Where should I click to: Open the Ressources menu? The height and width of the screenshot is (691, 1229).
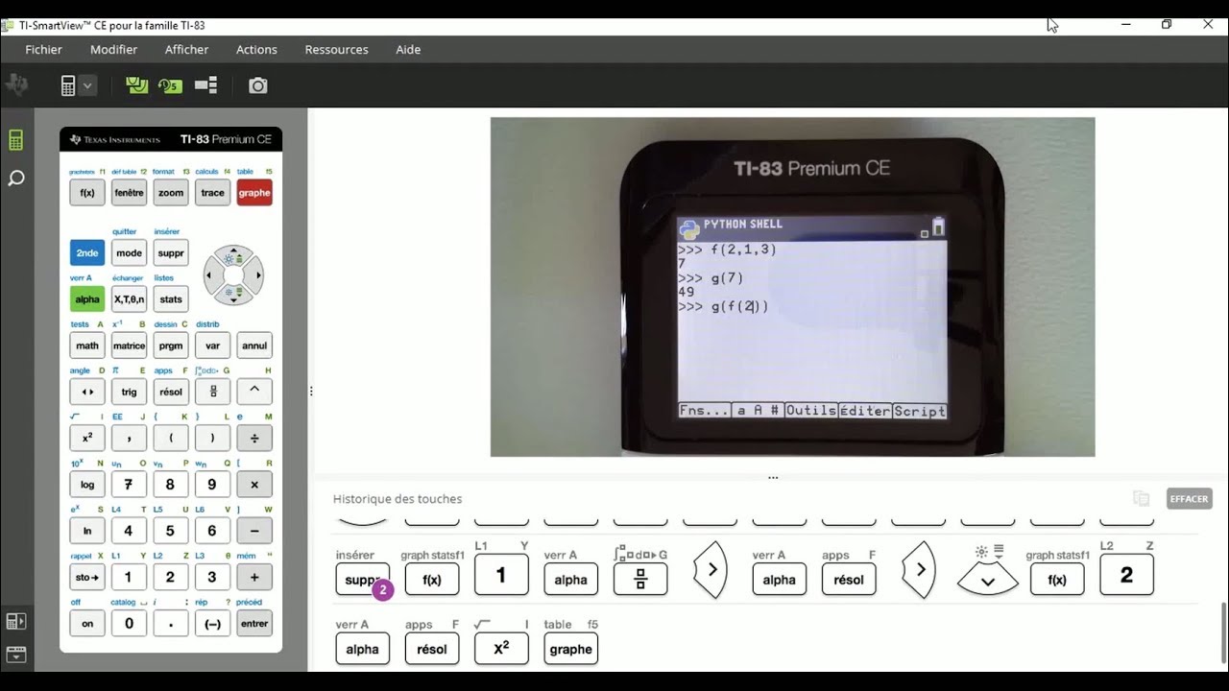tap(336, 49)
